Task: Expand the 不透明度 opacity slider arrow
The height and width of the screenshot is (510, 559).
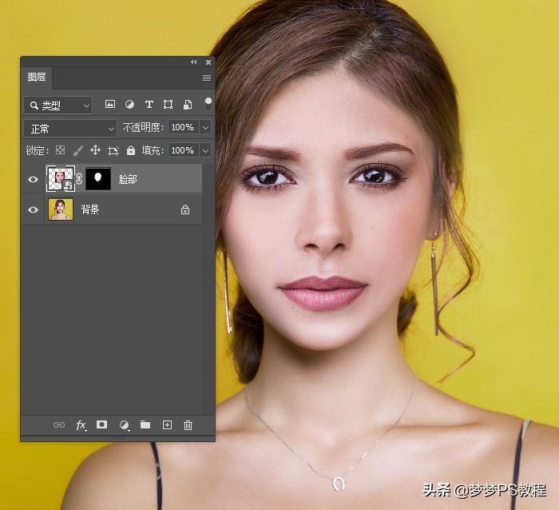Action: click(205, 128)
